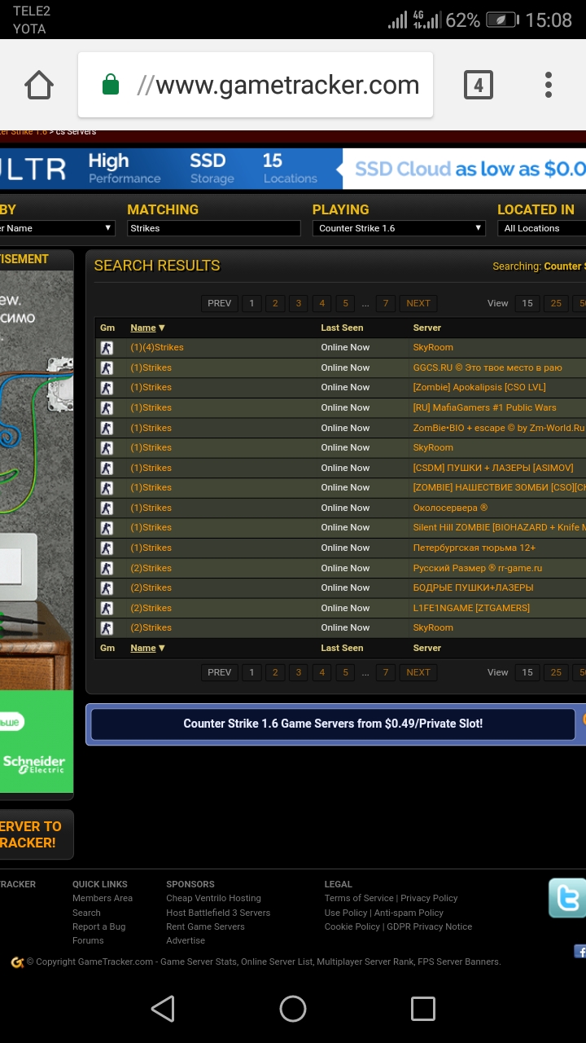Go to page 5 in top pagination

pos(345,303)
